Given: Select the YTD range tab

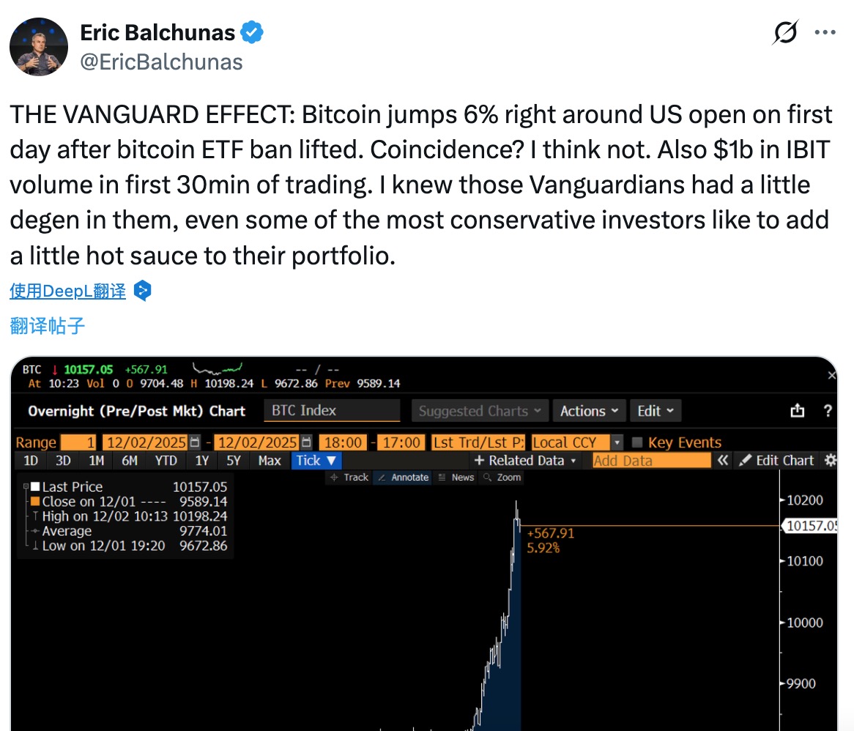Looking at the screenshot, I should pyautogui.click(x=166, y=461).
